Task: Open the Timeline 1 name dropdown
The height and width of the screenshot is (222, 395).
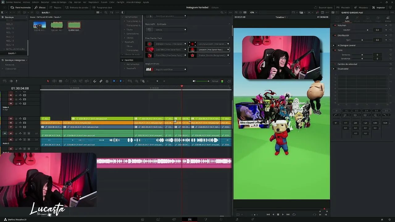Action: [281, 17]
